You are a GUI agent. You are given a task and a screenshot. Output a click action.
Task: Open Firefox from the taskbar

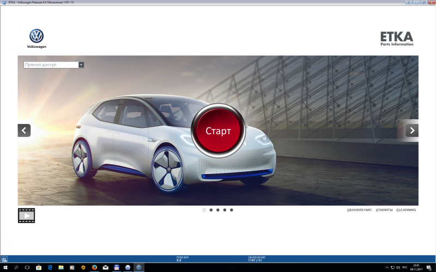[x=94, y=268]
